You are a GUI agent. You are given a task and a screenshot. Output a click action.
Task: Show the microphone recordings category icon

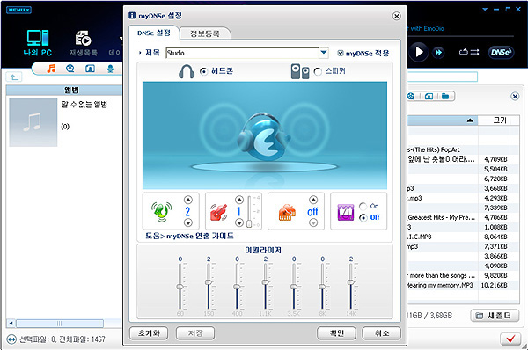pyautogui.click(x=110, y=69)
